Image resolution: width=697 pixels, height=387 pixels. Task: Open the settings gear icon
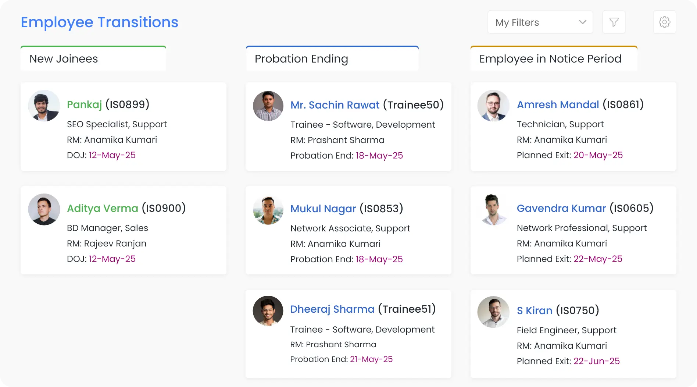[x=664, y=22]
